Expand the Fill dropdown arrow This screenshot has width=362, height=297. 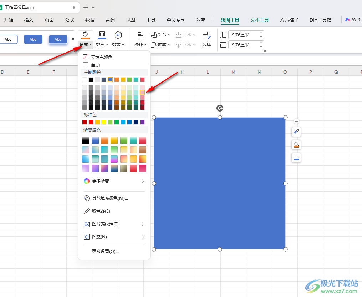point(90,45)
